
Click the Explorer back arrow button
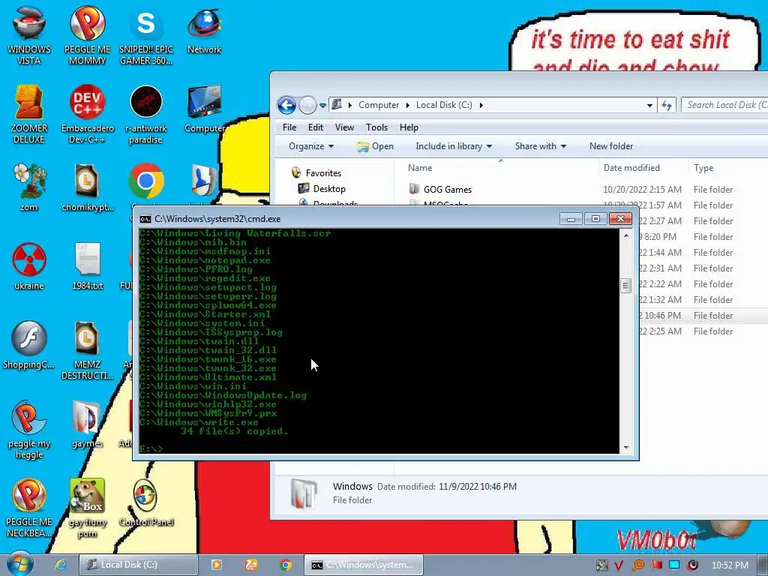(286, 105)
